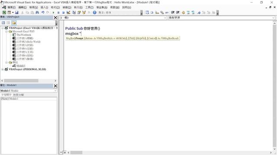277x155 pixels.
Task: Select Module1 in project tree
Action: [21, 66]
